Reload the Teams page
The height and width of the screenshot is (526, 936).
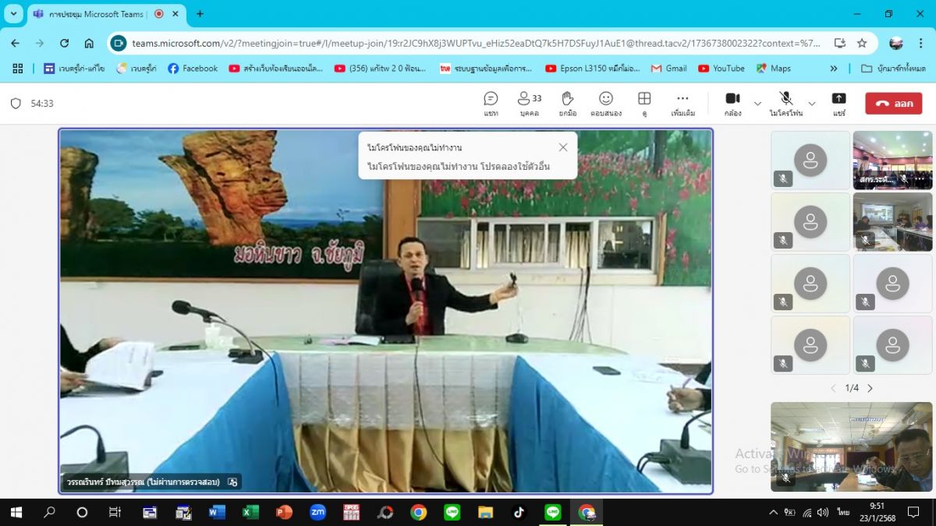coord(65,44)
